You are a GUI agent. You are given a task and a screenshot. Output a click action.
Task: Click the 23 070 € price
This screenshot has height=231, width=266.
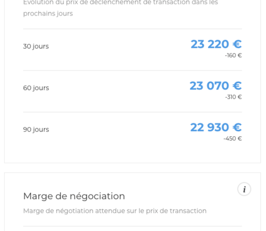216,85
